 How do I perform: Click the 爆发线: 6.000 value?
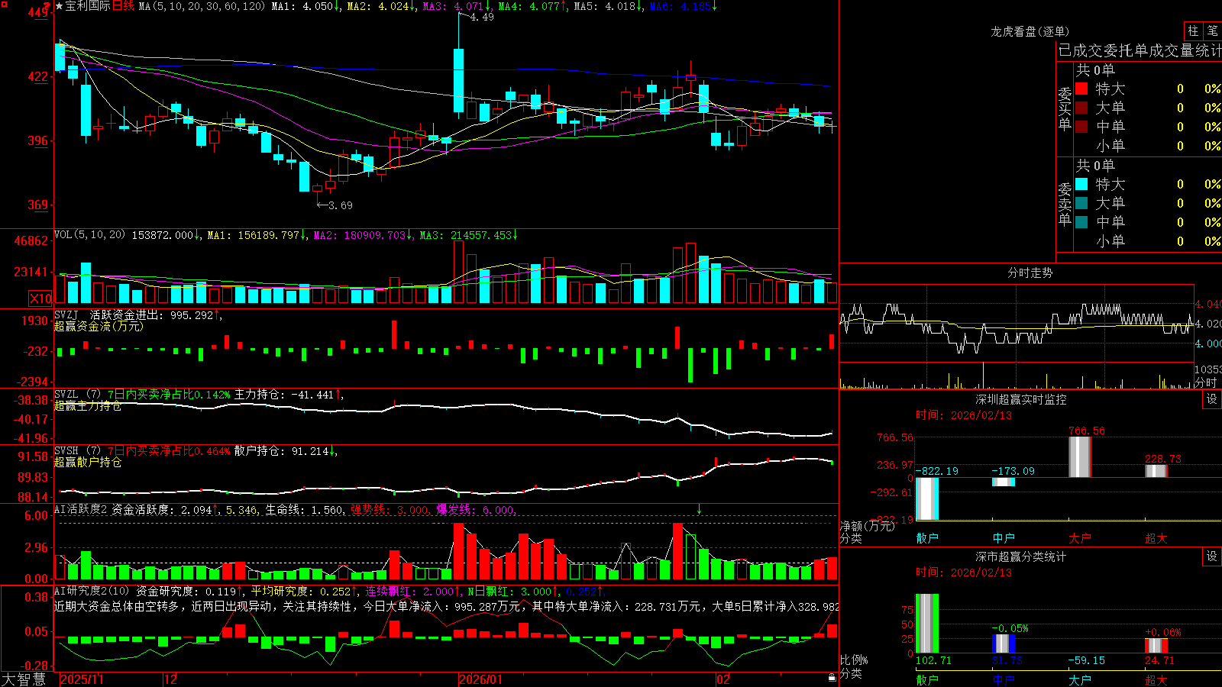475,509
